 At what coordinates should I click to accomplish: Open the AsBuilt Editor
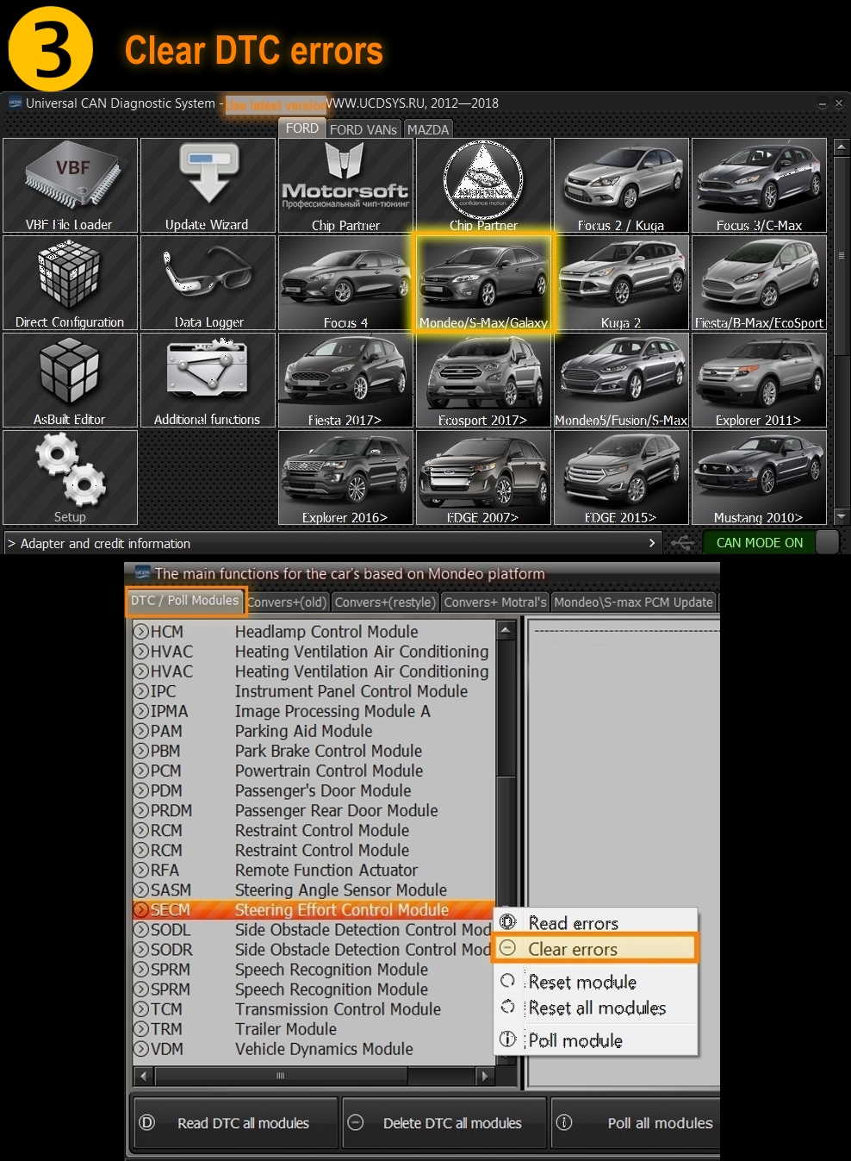[x=70, y=380]
